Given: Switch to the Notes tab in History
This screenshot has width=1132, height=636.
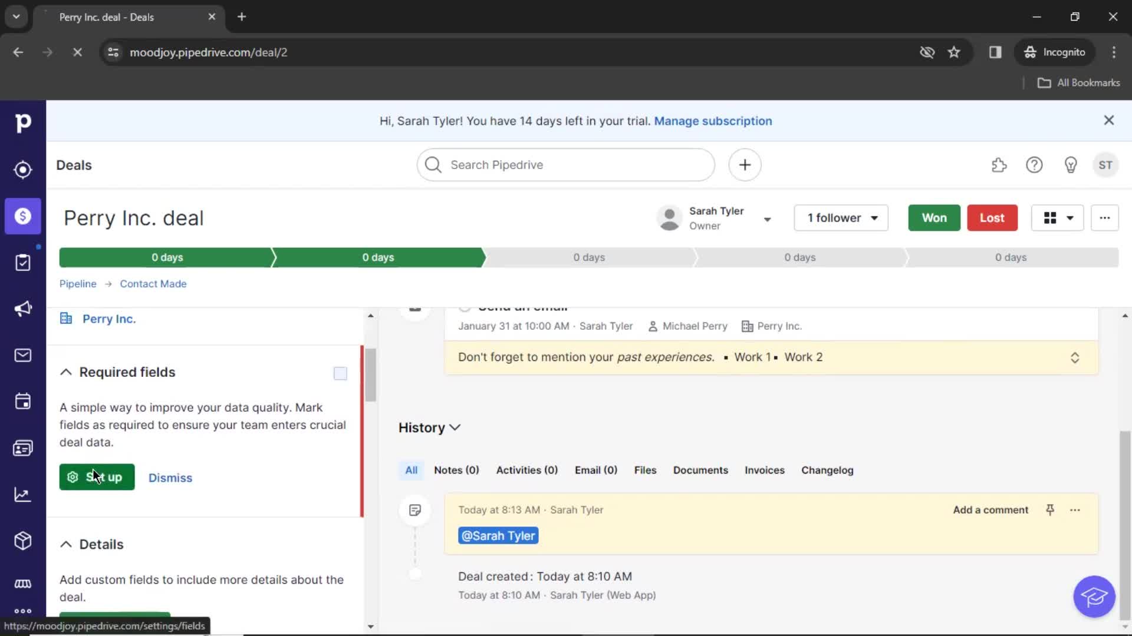Looking at the screenshot, I should pyautogui.click(x=456, y=469).
